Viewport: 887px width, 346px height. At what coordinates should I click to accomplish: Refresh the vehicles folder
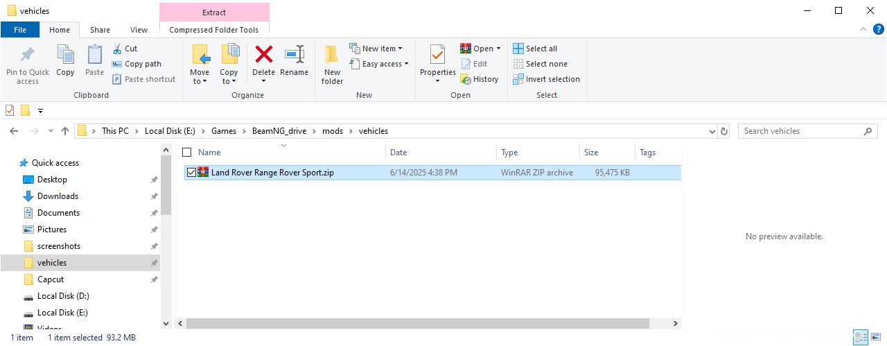[724, 131]
